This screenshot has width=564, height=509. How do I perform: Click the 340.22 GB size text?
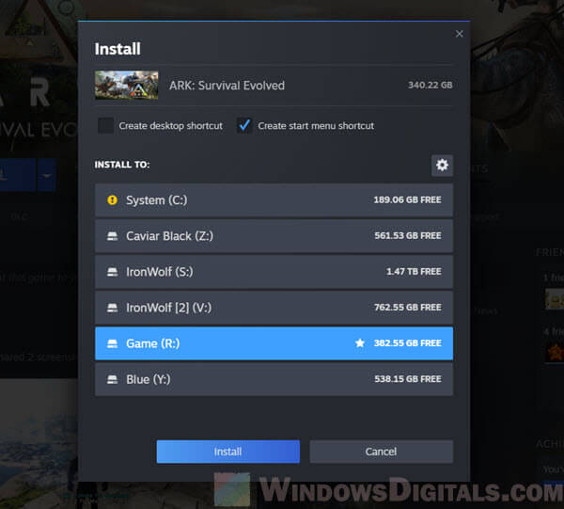click(x=430, y=85)
